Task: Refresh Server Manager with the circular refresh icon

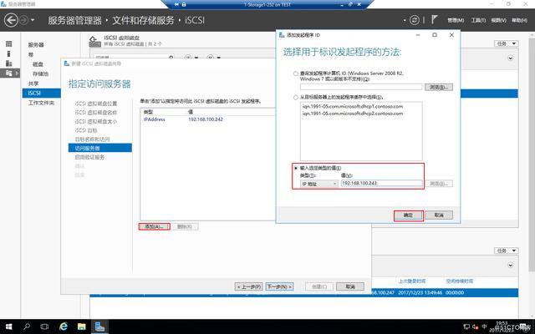Action: [x=415, y=20]
